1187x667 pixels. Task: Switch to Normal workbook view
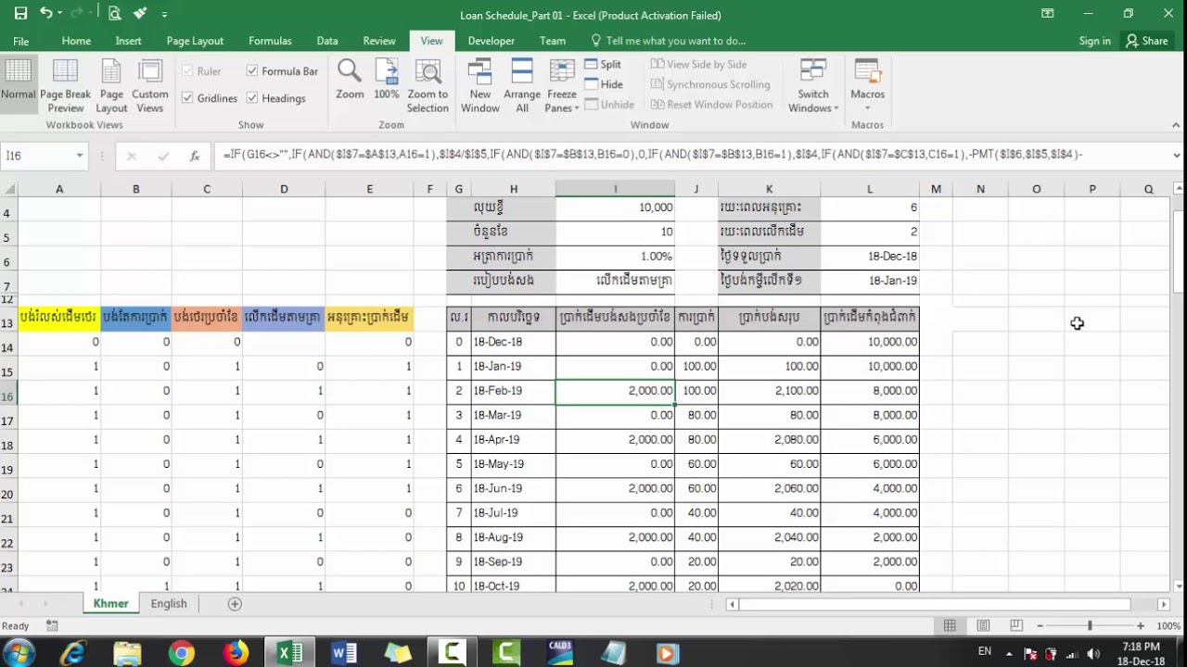18,84
